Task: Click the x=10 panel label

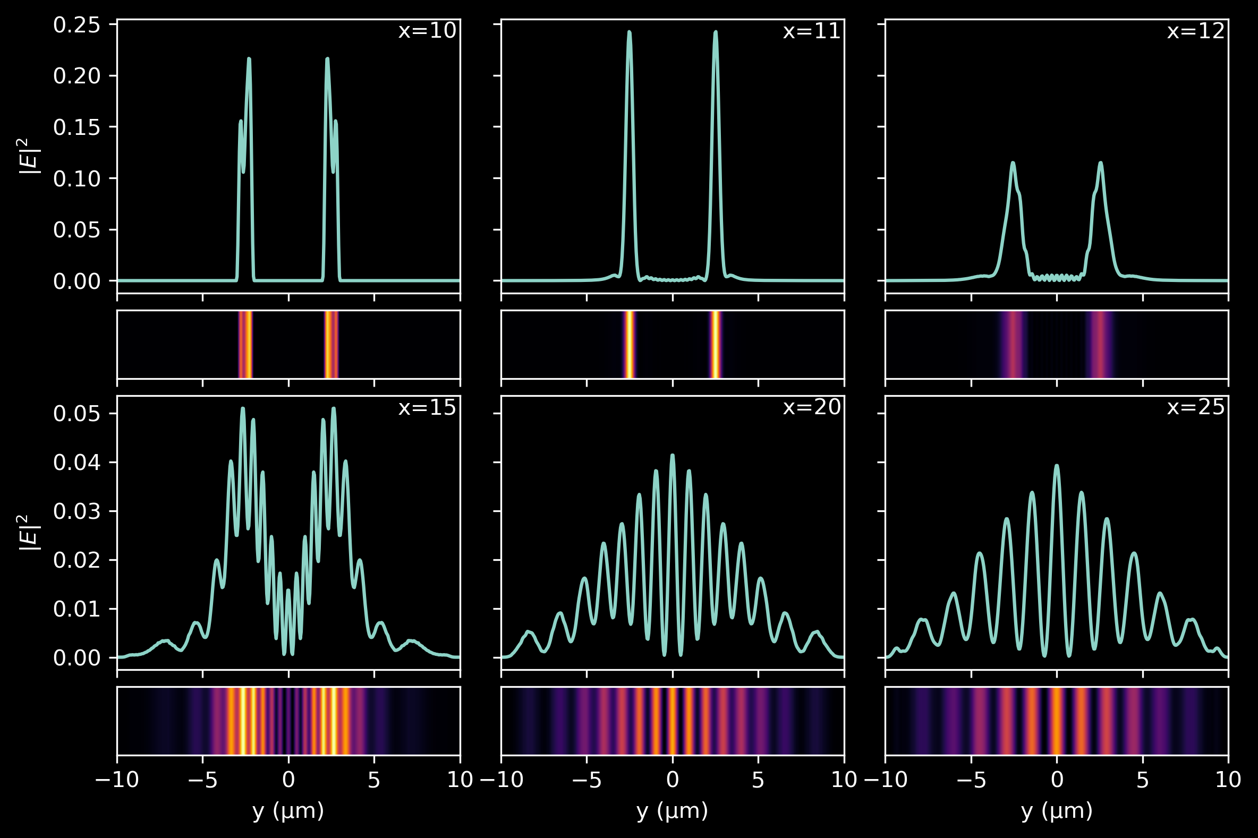Action: (427, 31)
